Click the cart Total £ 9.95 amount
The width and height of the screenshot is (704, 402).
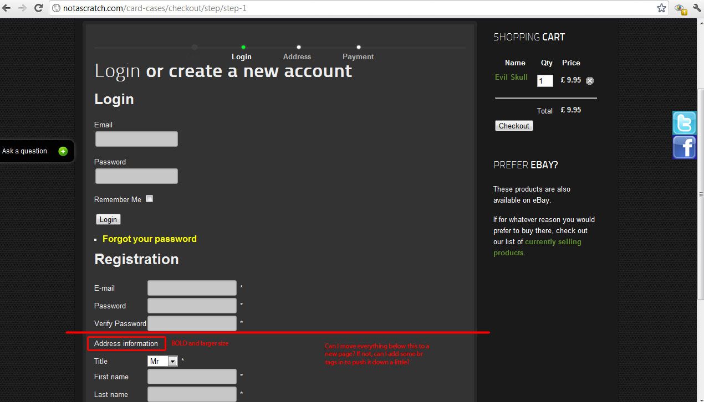click(x=570, y=110)
